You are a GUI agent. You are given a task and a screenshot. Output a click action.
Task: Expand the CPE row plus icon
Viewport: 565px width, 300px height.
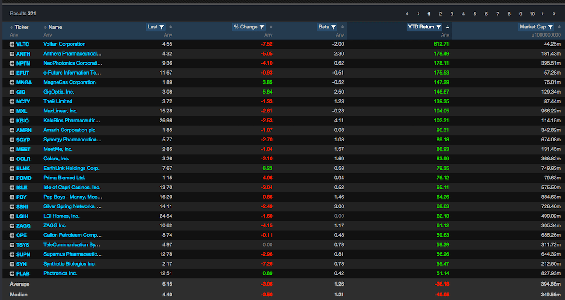tap(12, 235)
